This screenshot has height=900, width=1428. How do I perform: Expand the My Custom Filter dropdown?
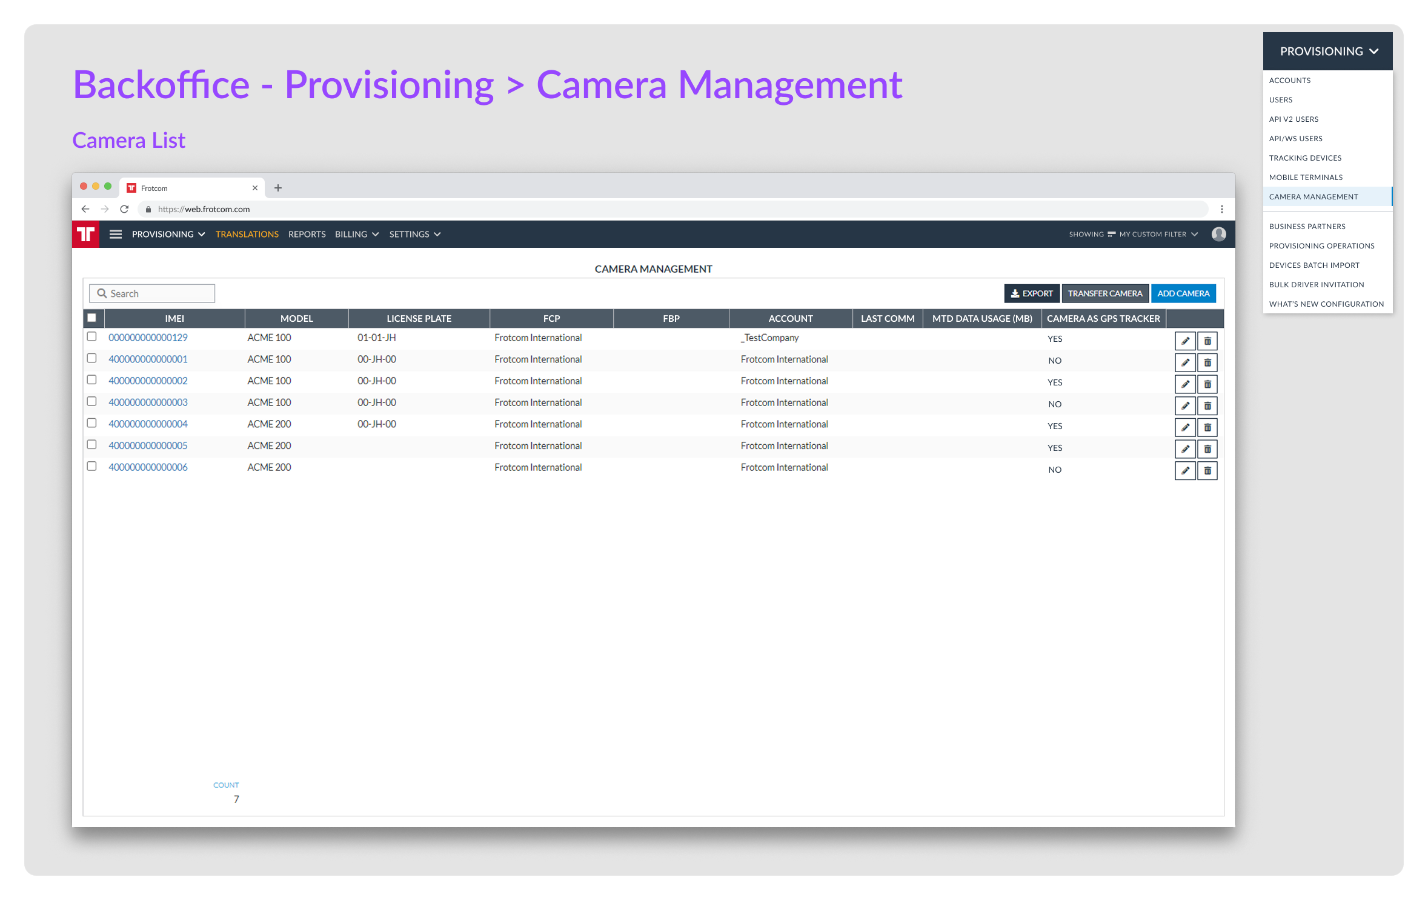coord(1158,234)
